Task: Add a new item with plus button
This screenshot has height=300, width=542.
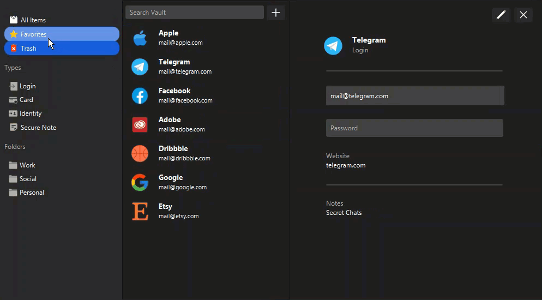Action: pyautogui.click(x=276, y=13)
